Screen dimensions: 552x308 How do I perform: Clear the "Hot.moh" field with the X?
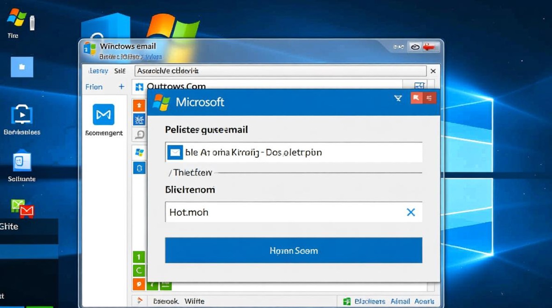click(x=410, y=212)
